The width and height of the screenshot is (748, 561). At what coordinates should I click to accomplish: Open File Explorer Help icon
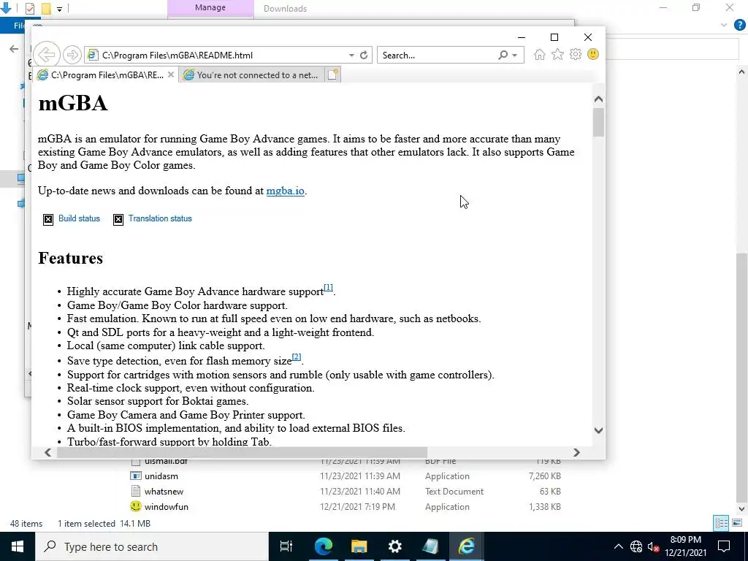739,25
